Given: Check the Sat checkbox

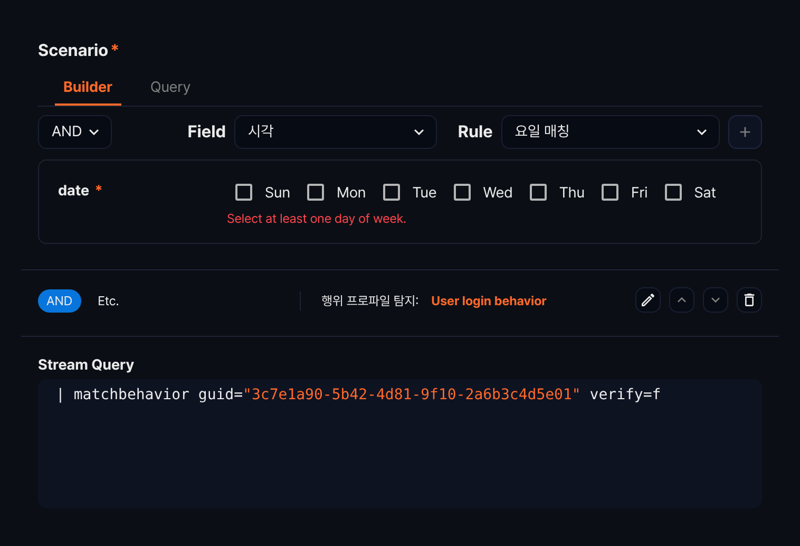Looking at the screenshot, I should pos(673,192).
